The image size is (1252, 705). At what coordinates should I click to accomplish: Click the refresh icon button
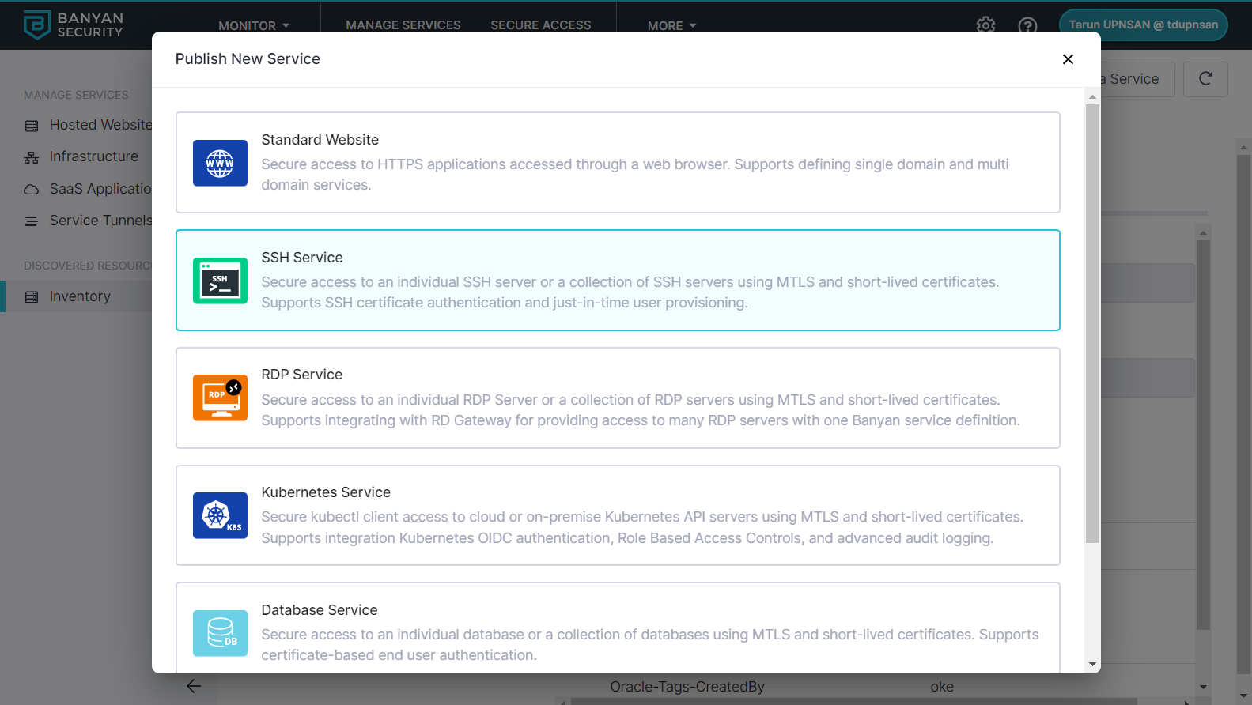click(x=1205, y=79)
